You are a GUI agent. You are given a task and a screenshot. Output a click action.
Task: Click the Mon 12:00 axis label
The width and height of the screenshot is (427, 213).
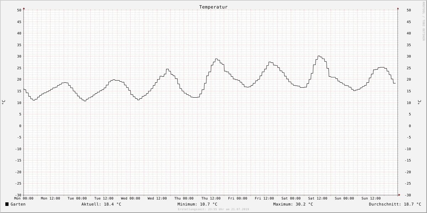(51, 198)
